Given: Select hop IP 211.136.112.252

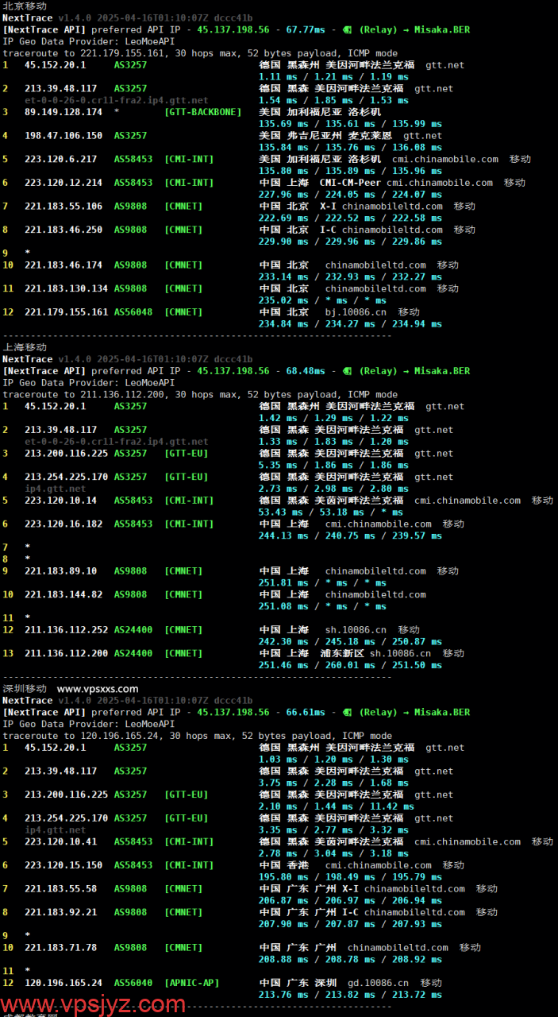Looking at the screenshot, I should tap(66, 630).
